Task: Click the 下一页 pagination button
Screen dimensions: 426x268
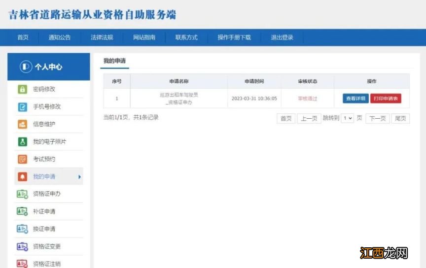Action: point(377,118)
